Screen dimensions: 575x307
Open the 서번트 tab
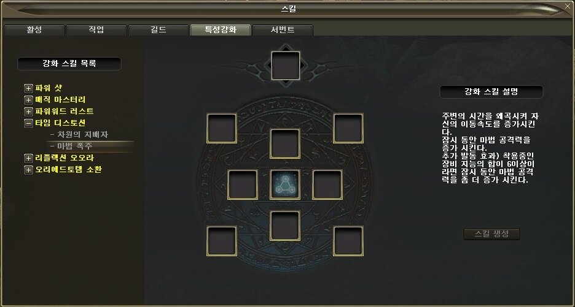283,30
